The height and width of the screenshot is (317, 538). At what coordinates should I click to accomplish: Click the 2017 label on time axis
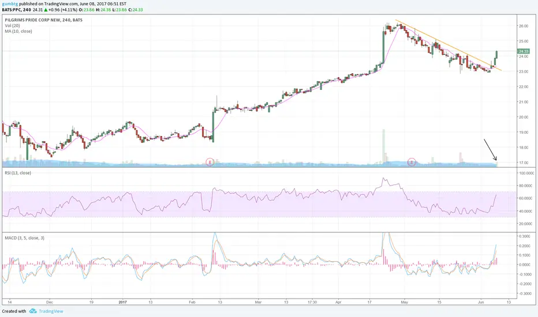122,302
